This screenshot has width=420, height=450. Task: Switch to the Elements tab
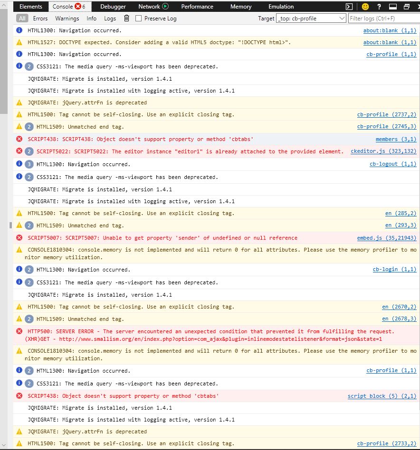(31, 6)
